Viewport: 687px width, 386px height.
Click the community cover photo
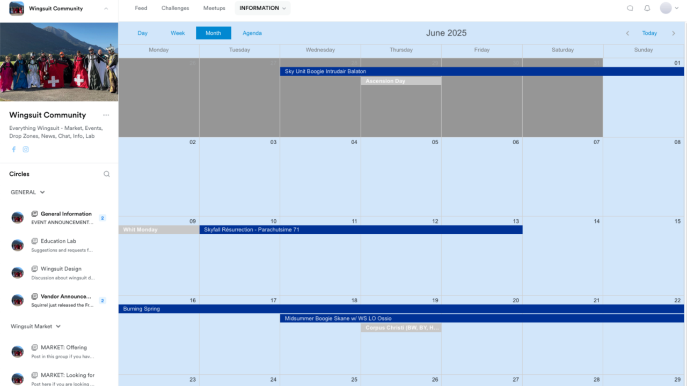[59, 62]
